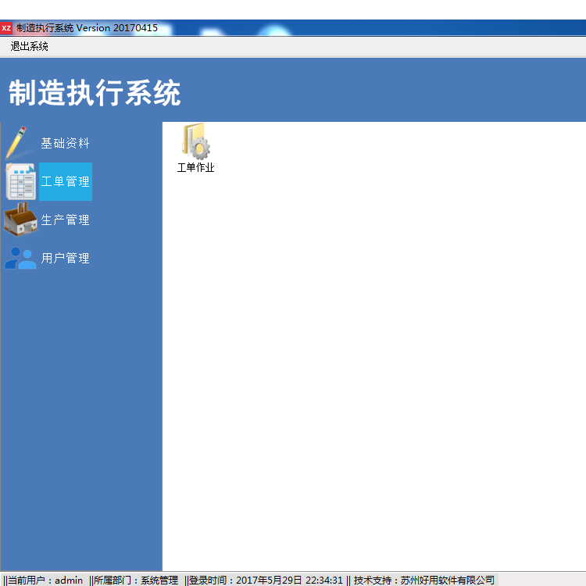The width and height of the screenshot is (586, 586).
Task: Open the 生产管理 section
Action: 65,220
